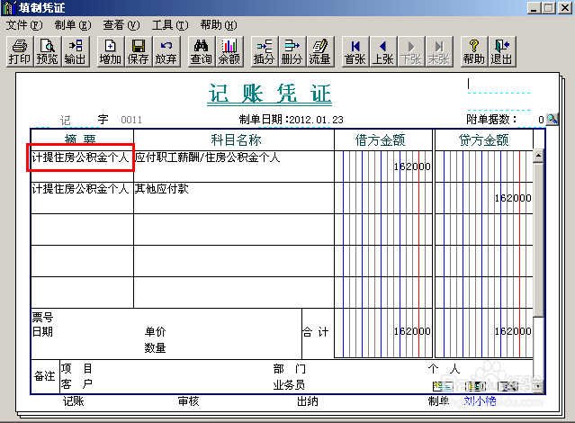Click the 记 字 voucher type field

pos(85,120)
